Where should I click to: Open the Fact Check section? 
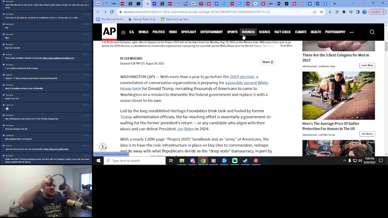point(283,32)
